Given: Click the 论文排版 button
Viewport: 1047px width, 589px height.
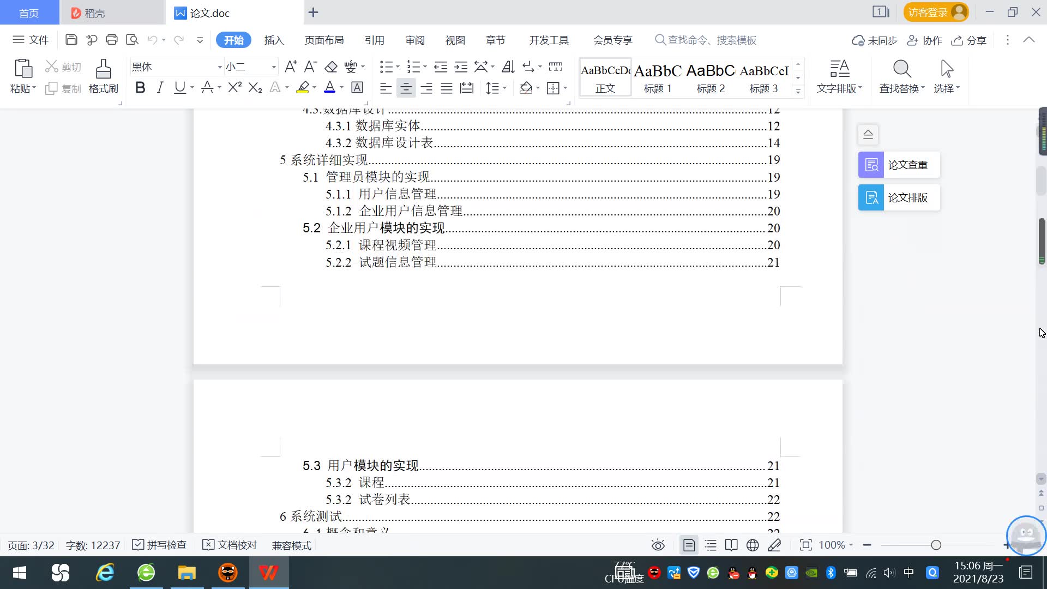Looking at the screenshot, I should pyautogui.click(x=899, y=197).
